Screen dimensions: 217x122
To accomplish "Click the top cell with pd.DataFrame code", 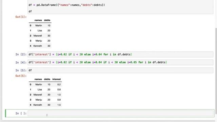I will (x=120, y=7).
